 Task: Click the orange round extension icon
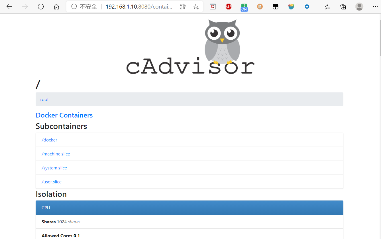pos(260,7)
